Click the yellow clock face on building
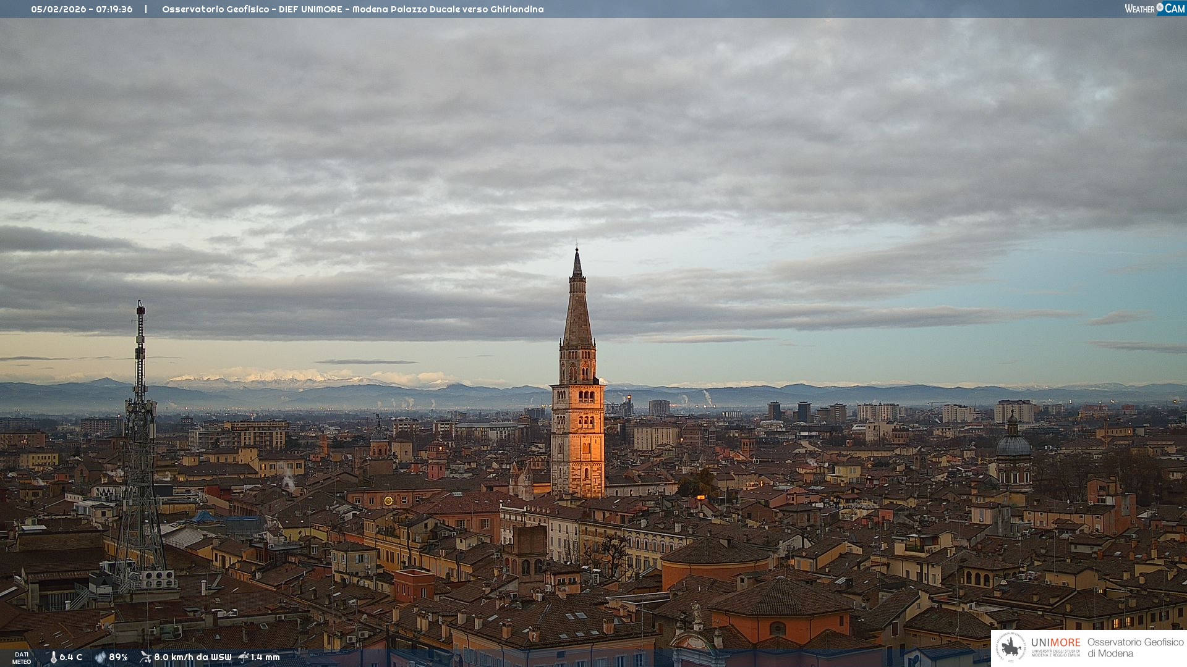This screenshot has height=667, width=1187. pyautogui.click(x=388, y=501)
